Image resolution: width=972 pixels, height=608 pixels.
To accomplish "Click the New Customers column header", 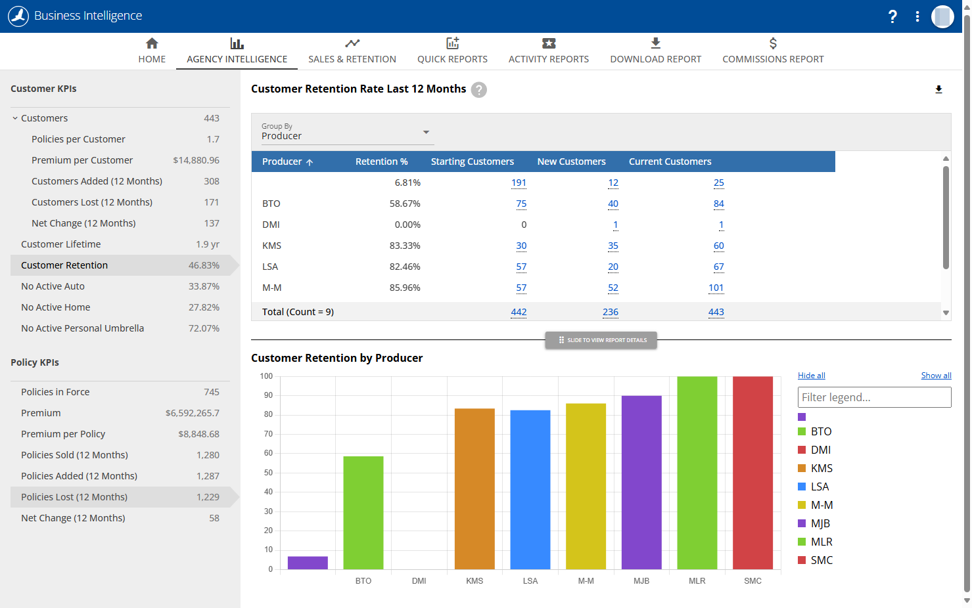I will 571,162.
